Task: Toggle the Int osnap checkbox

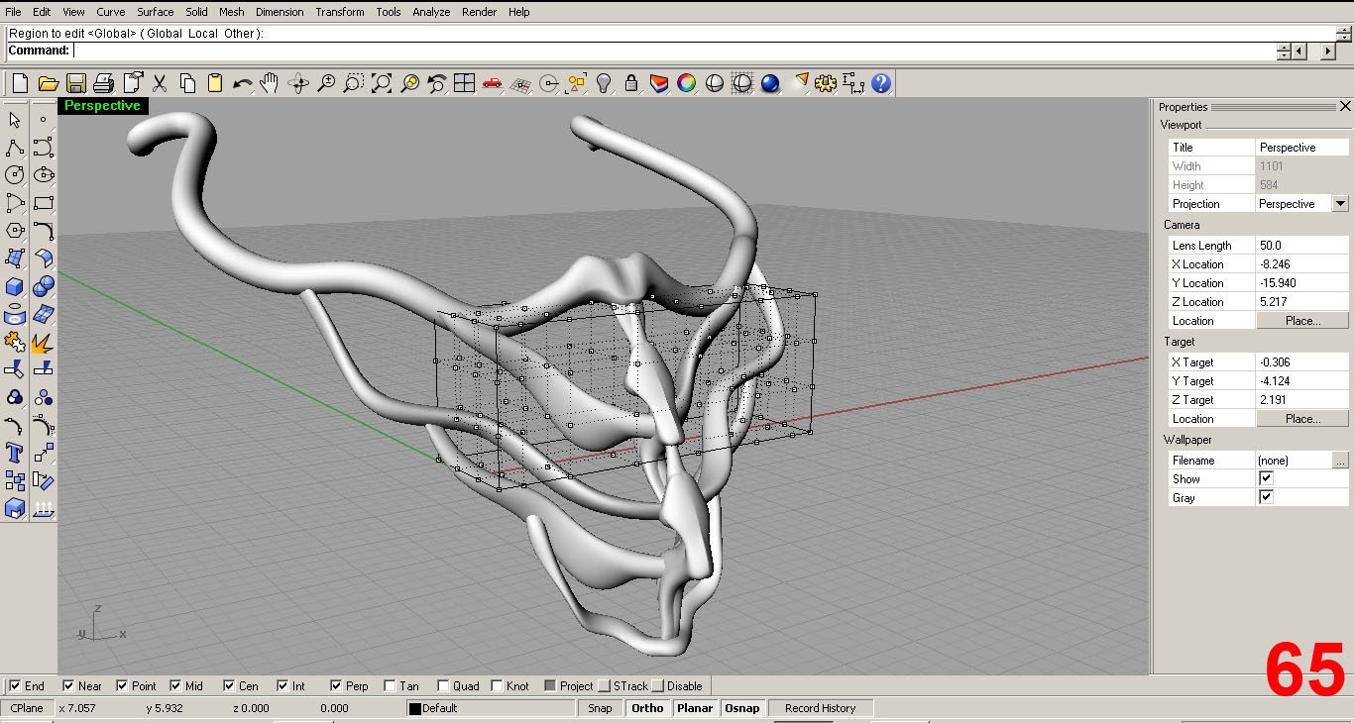Action: point(282,685)
